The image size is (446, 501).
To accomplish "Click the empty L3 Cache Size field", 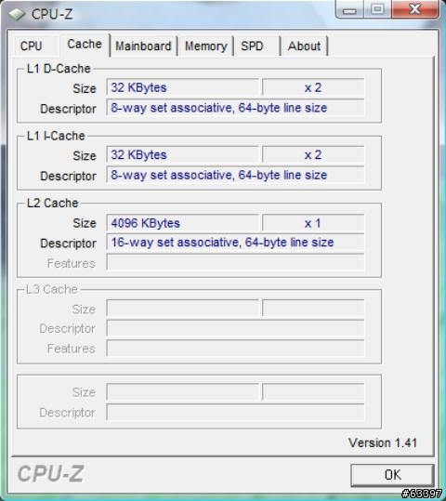I will coord(182,308).
